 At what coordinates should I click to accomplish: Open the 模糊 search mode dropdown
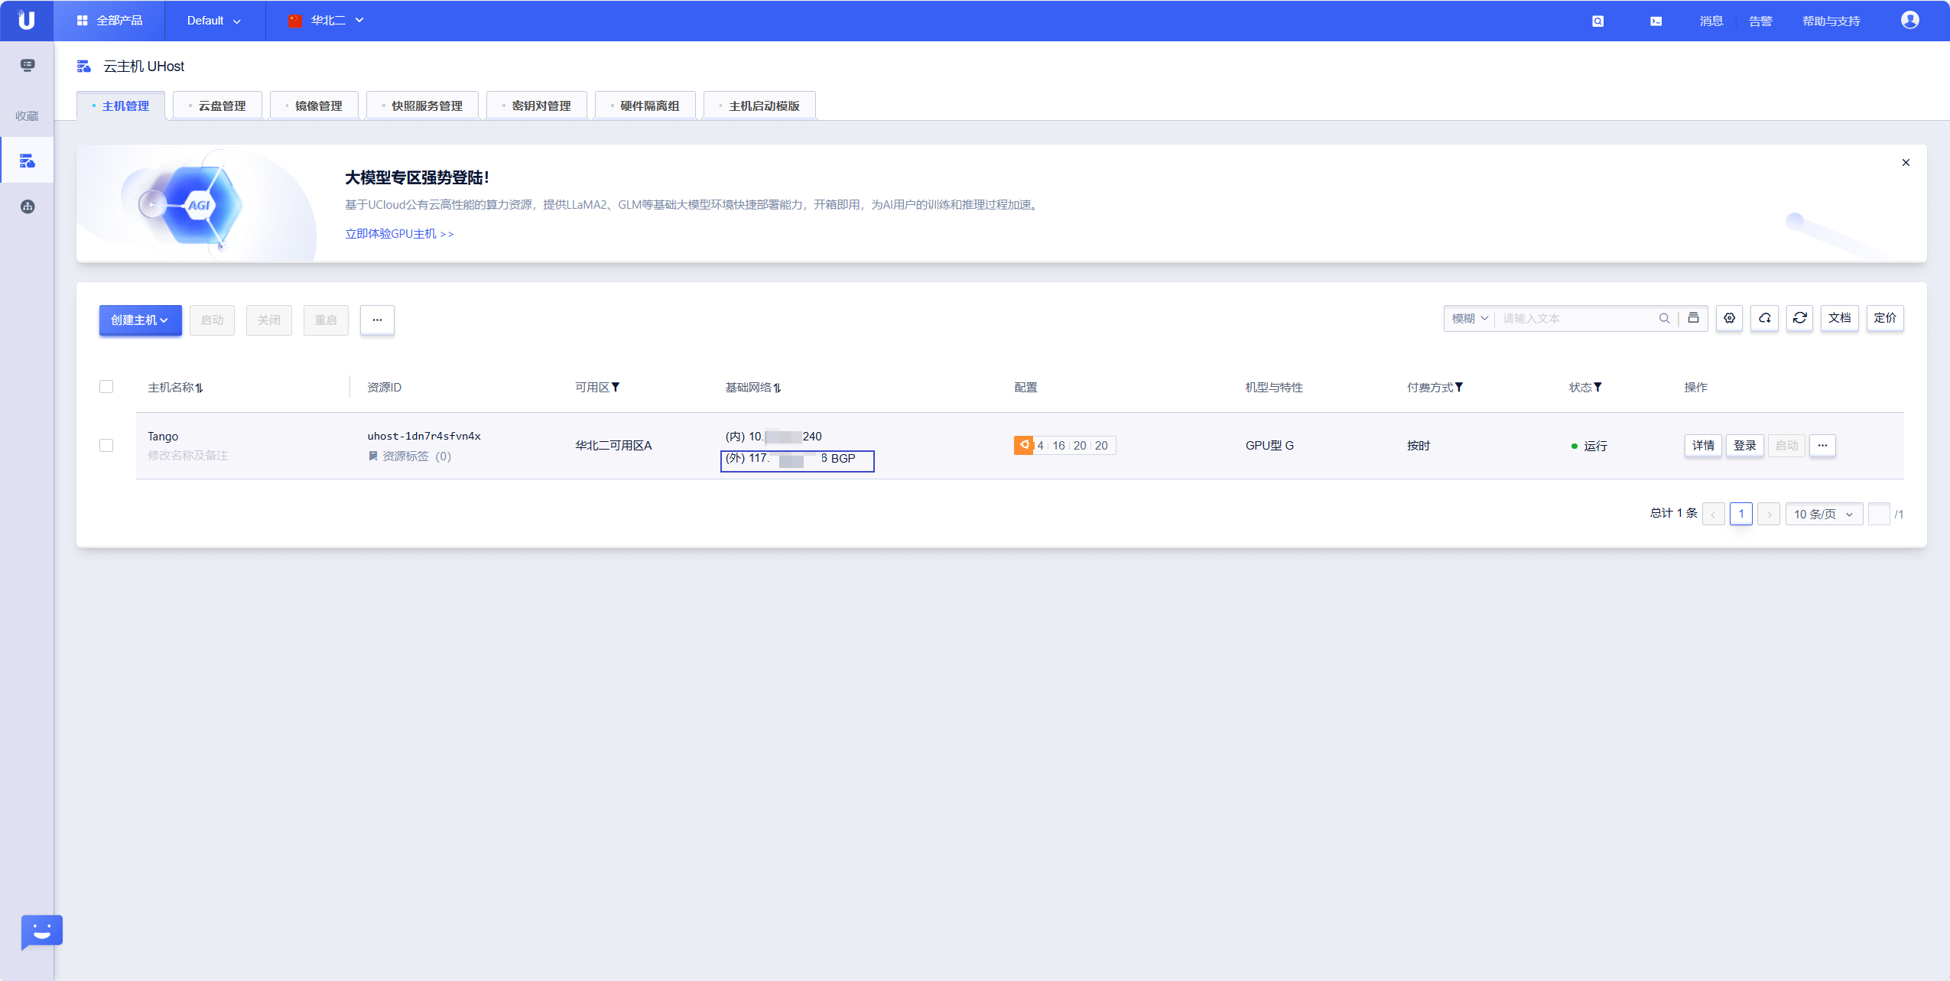click(x=1470, y=318)
